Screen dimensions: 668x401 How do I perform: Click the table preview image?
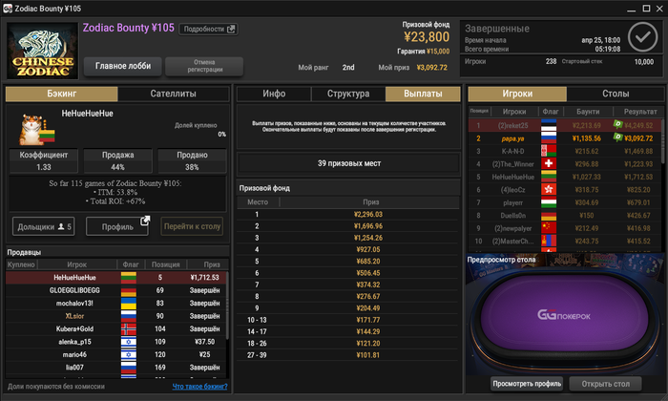click(x=565, y=314)
